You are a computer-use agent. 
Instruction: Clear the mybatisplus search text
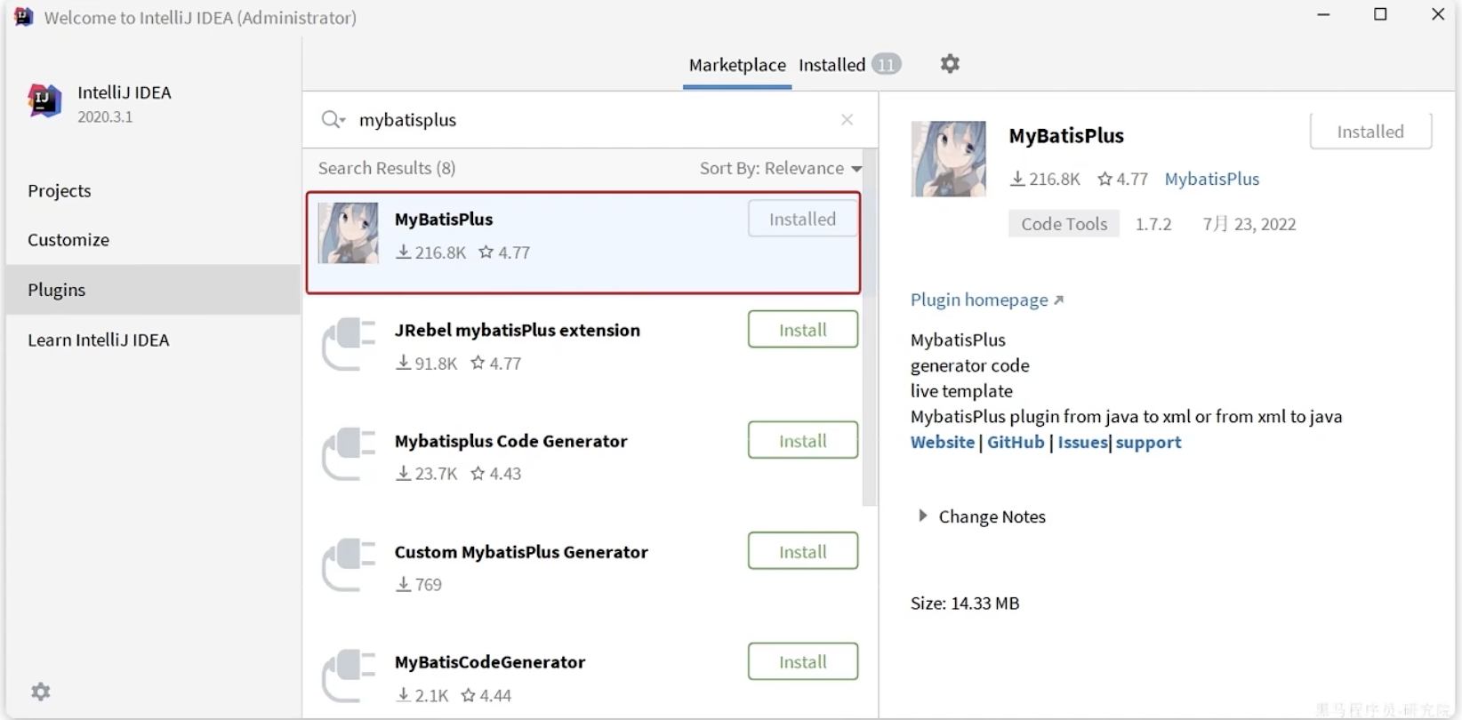coord(847,119)
